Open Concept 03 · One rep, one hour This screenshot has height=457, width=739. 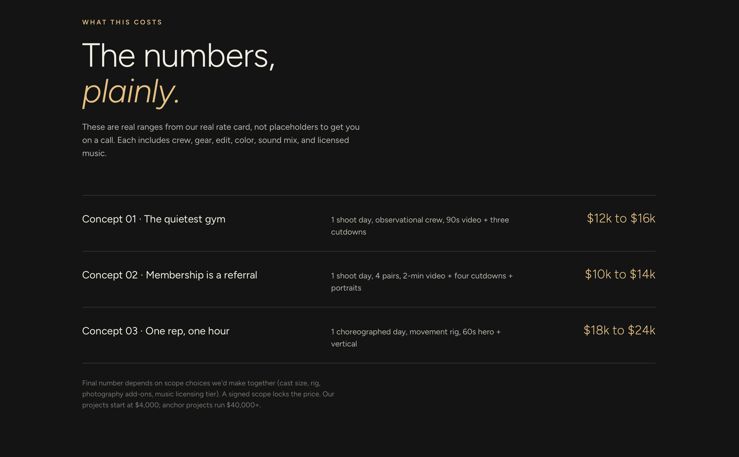coord(369,335)
